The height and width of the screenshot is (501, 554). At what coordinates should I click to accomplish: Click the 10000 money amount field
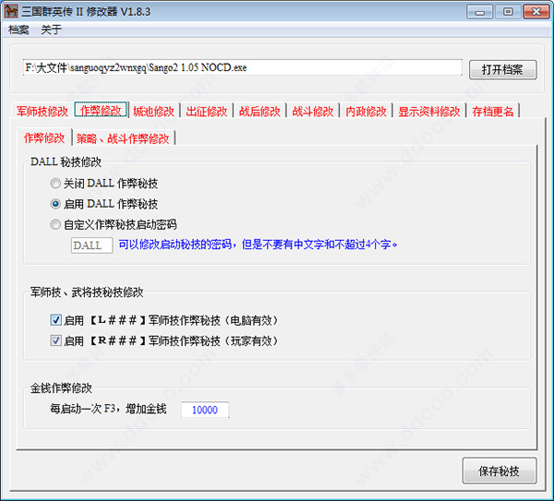point(205,410)
